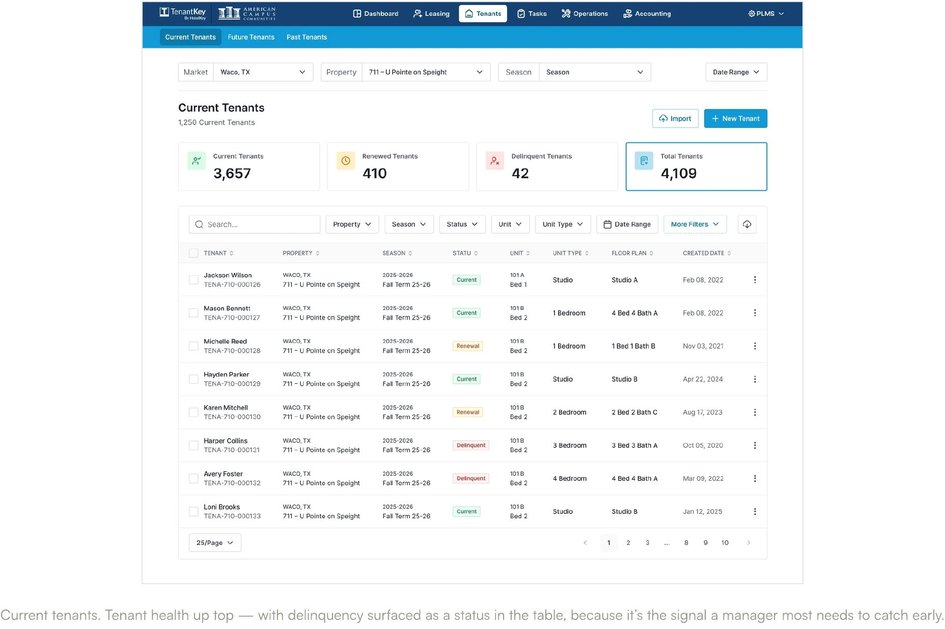
Task: Open the Leasing nav item
Action: coord(432,14)
